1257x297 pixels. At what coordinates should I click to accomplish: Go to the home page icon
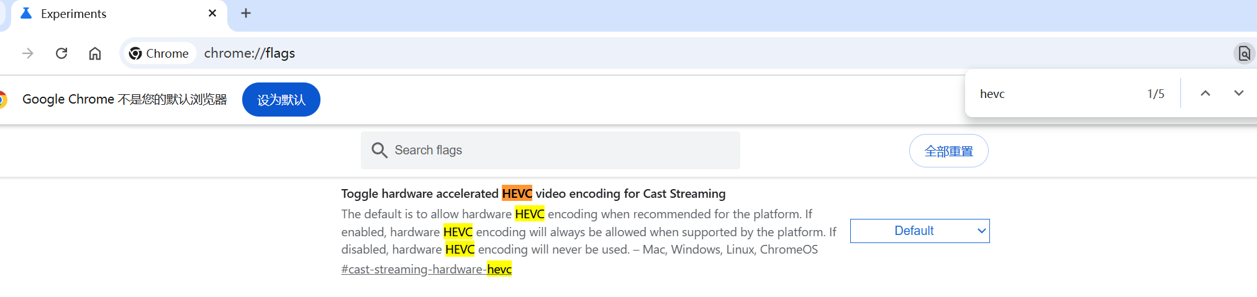point(95,53)
